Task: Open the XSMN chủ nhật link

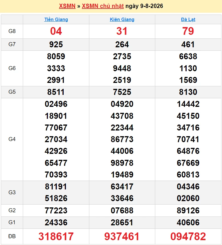Action: click(103, 6)
